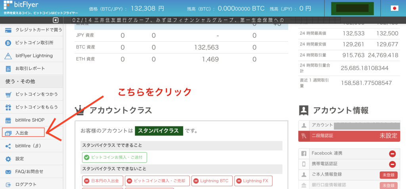Image resolution: width=406 pixels, height=189 pixels.
Task: Click the key icon on 二段階認証 row
Action: coord(304,136)
